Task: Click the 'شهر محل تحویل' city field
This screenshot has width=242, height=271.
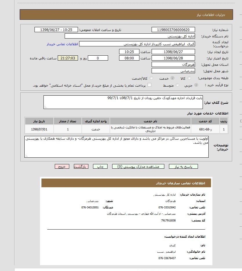Action: click(x=173, y=71)
